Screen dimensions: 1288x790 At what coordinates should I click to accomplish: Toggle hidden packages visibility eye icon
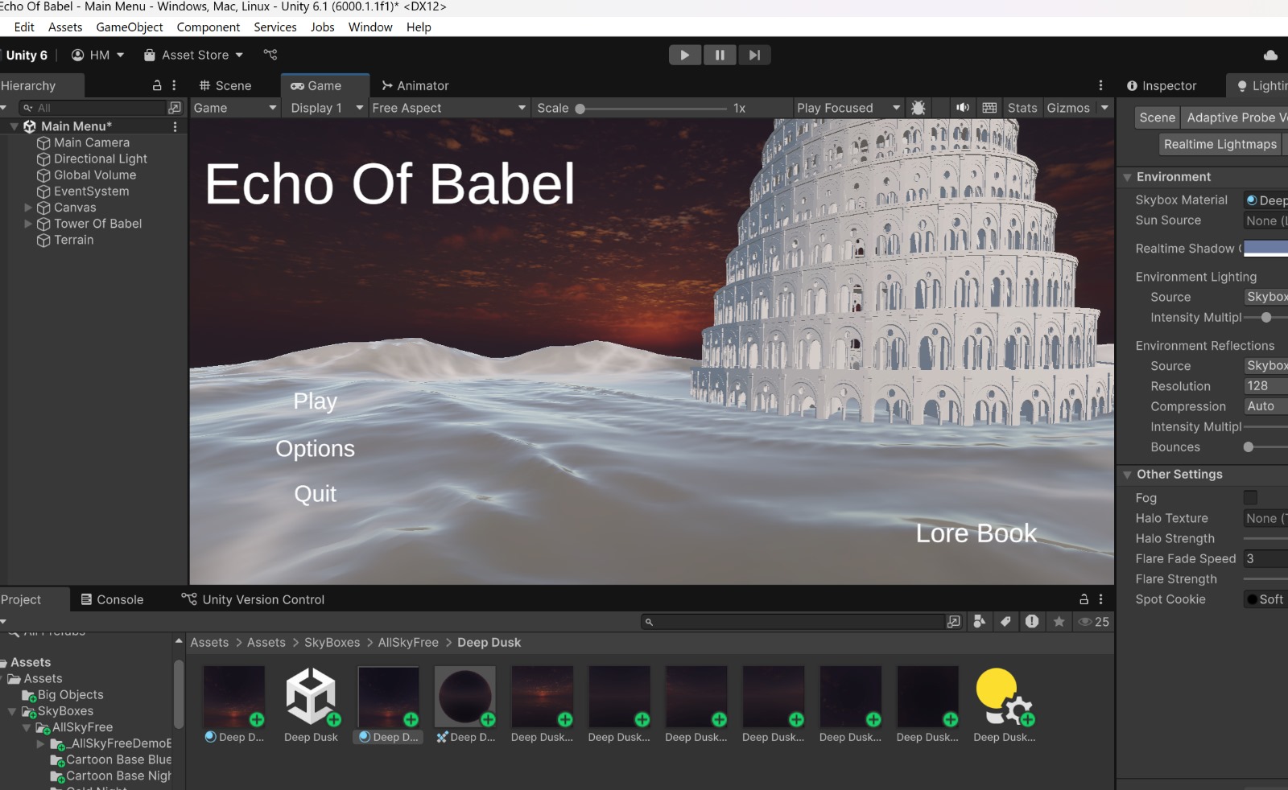[1093, 622]
